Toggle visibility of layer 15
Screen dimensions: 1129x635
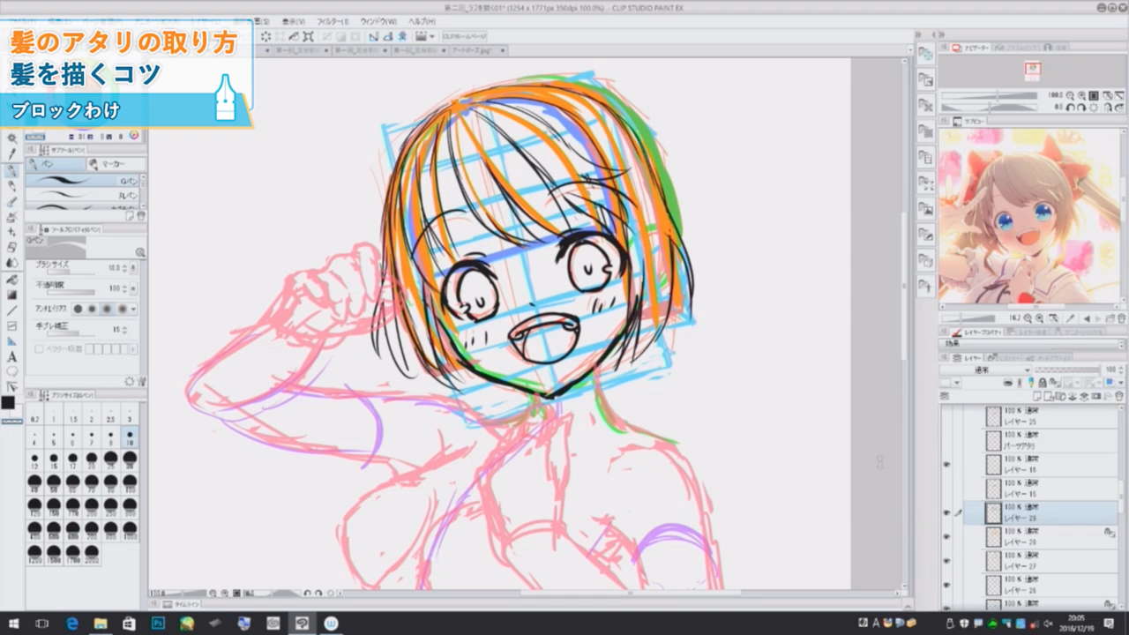click(946, 488)
